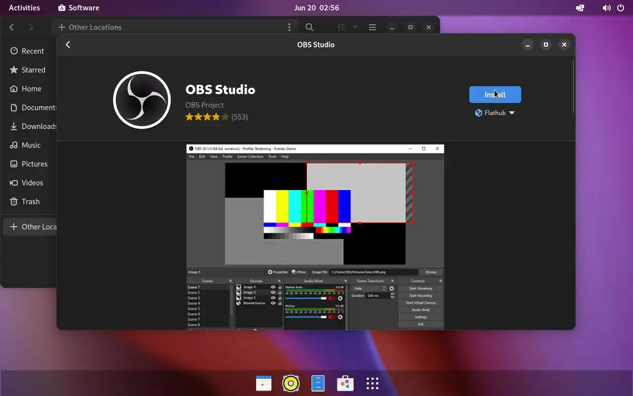The width and height of the screenshot is (633, 396).
Task: Click the OBS Studio app title heading
Action: [x=220, y=90]
